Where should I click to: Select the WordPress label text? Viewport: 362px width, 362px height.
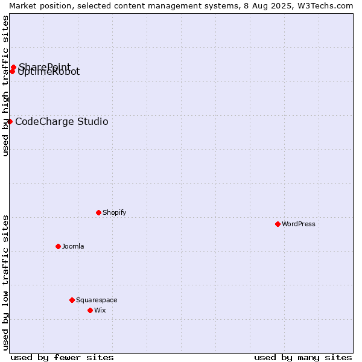(x=299, y=224)
